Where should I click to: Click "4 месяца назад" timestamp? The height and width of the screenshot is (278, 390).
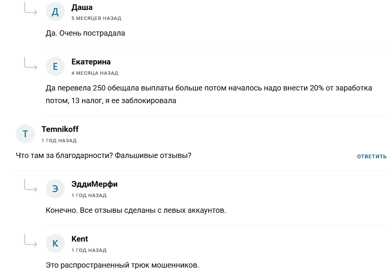click(x=95, y=73)
